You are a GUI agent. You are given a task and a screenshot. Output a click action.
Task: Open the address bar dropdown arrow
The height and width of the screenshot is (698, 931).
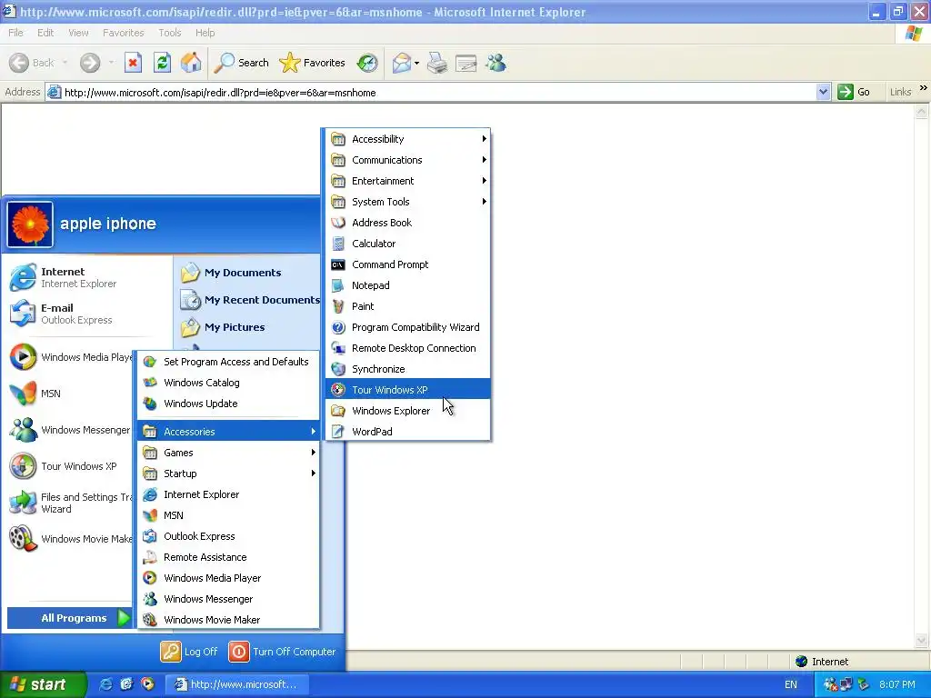coord(823,92)
